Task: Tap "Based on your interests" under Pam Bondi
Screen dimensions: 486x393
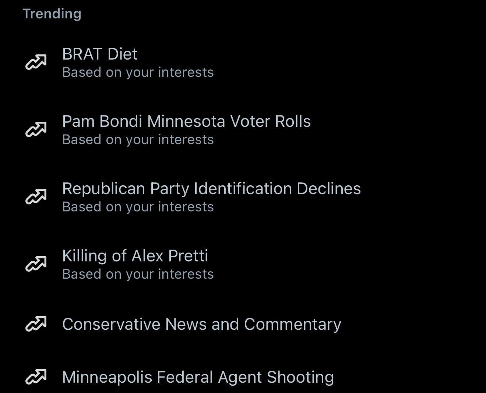Action: click(x=138, y=140)
